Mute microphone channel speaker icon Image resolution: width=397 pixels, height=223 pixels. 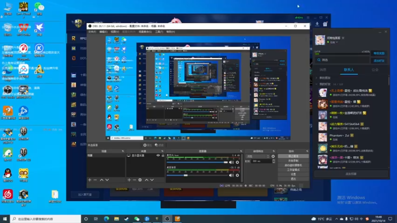[231, 163]
